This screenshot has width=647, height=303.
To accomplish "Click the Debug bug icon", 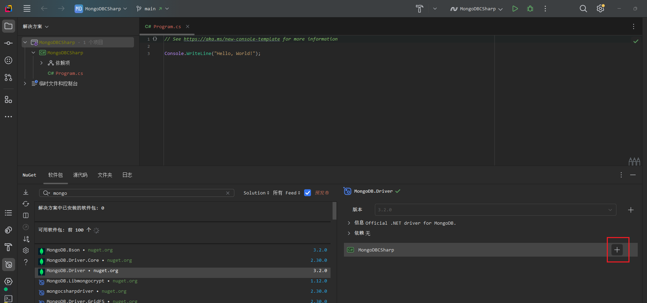I will click(x=530, y=9).
